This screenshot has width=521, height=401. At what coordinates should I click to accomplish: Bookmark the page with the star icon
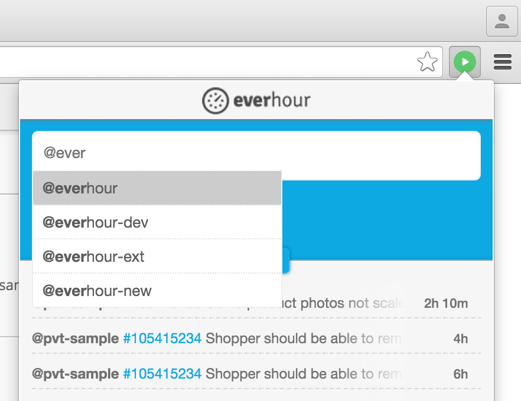pyautogui.click(x=427, y=62)
